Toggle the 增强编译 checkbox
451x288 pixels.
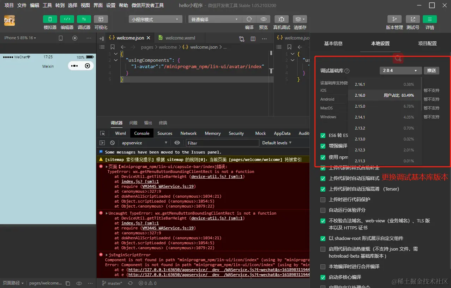click(x=323, y=146)
